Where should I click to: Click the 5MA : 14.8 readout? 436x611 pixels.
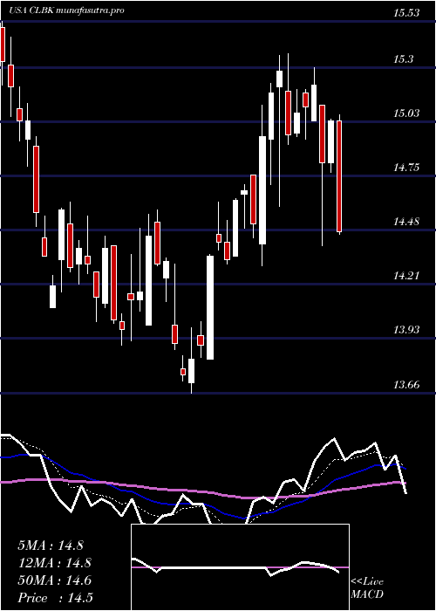51,546
